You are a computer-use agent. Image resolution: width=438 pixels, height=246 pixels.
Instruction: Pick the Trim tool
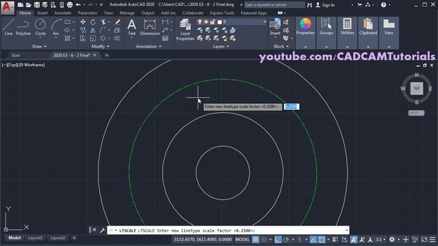click(103, 22)
